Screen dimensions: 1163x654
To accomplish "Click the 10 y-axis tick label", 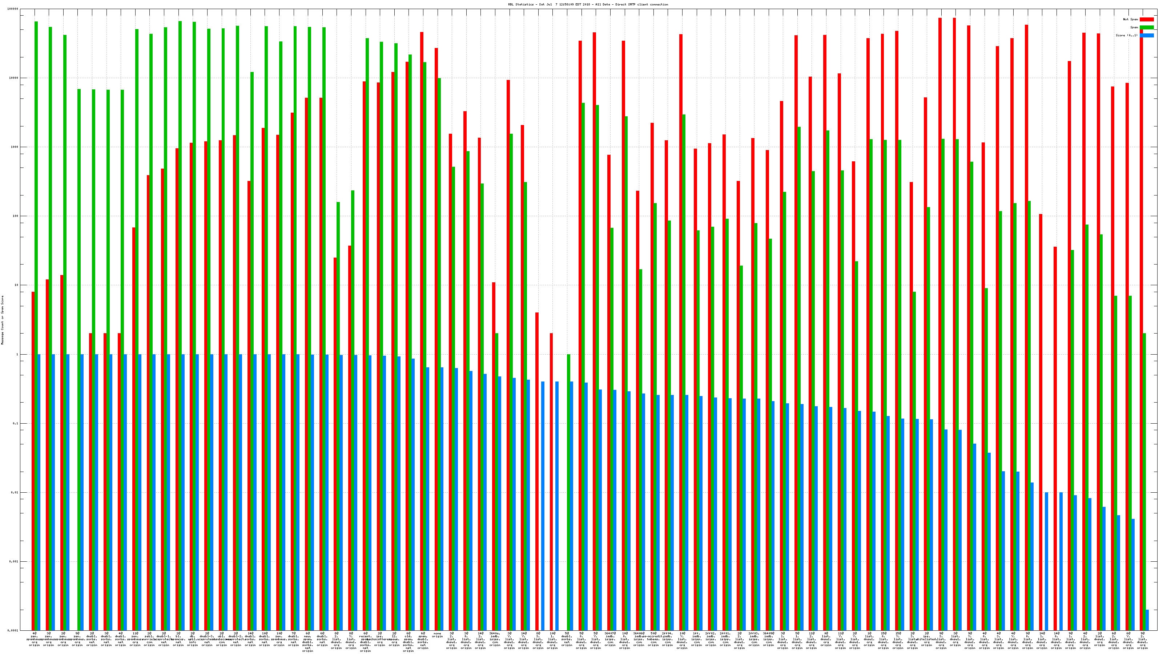I will (17, 285).
